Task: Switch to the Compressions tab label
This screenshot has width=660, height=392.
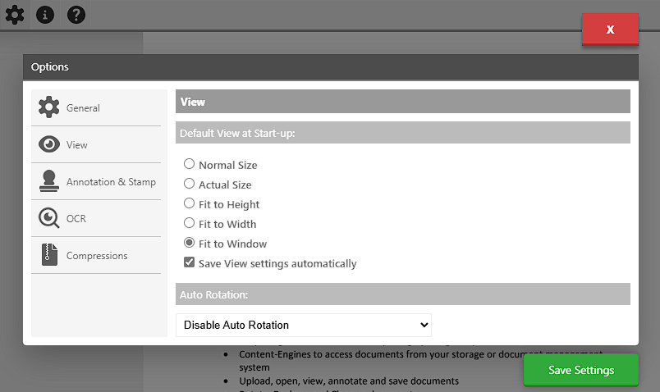Action: pyautogui.click(x=97, y=256)
